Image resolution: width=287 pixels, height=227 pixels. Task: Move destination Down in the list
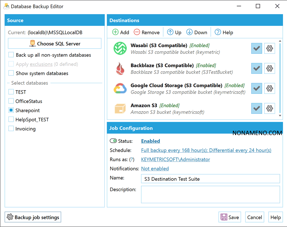pos(189,32)
